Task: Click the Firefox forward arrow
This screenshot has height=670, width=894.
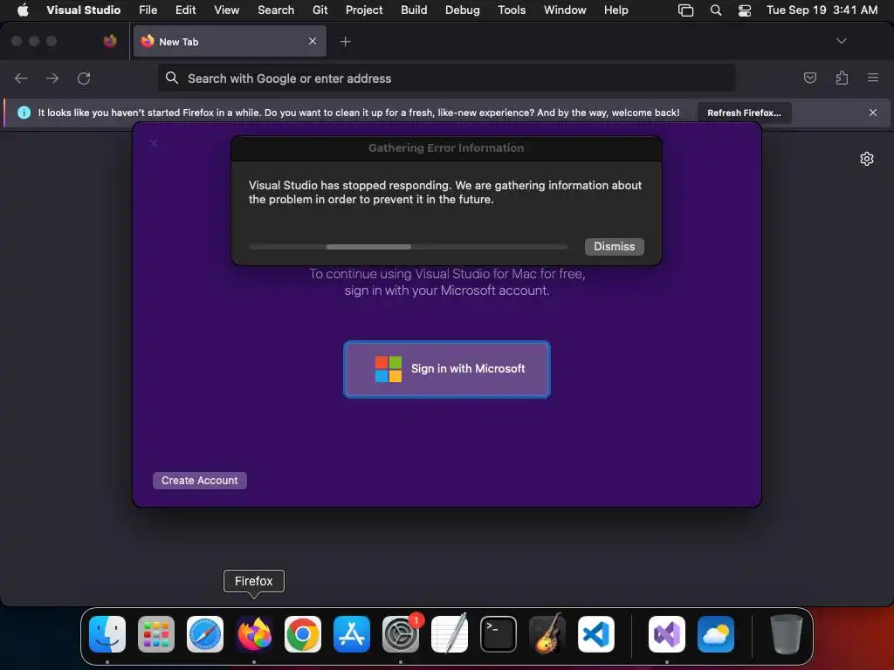Action: pyautogui.click(x=52, y=78)
